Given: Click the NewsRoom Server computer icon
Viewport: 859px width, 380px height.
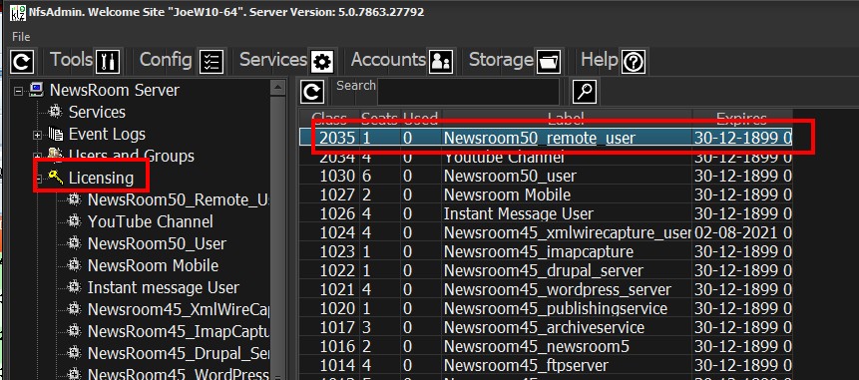Looking at the screenshot, I should click(36, 91).
